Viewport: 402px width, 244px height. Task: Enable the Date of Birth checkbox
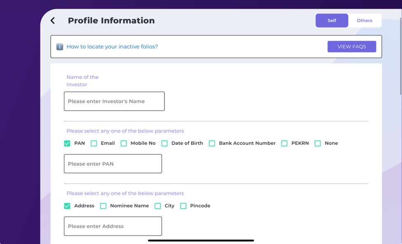(165, 143)
